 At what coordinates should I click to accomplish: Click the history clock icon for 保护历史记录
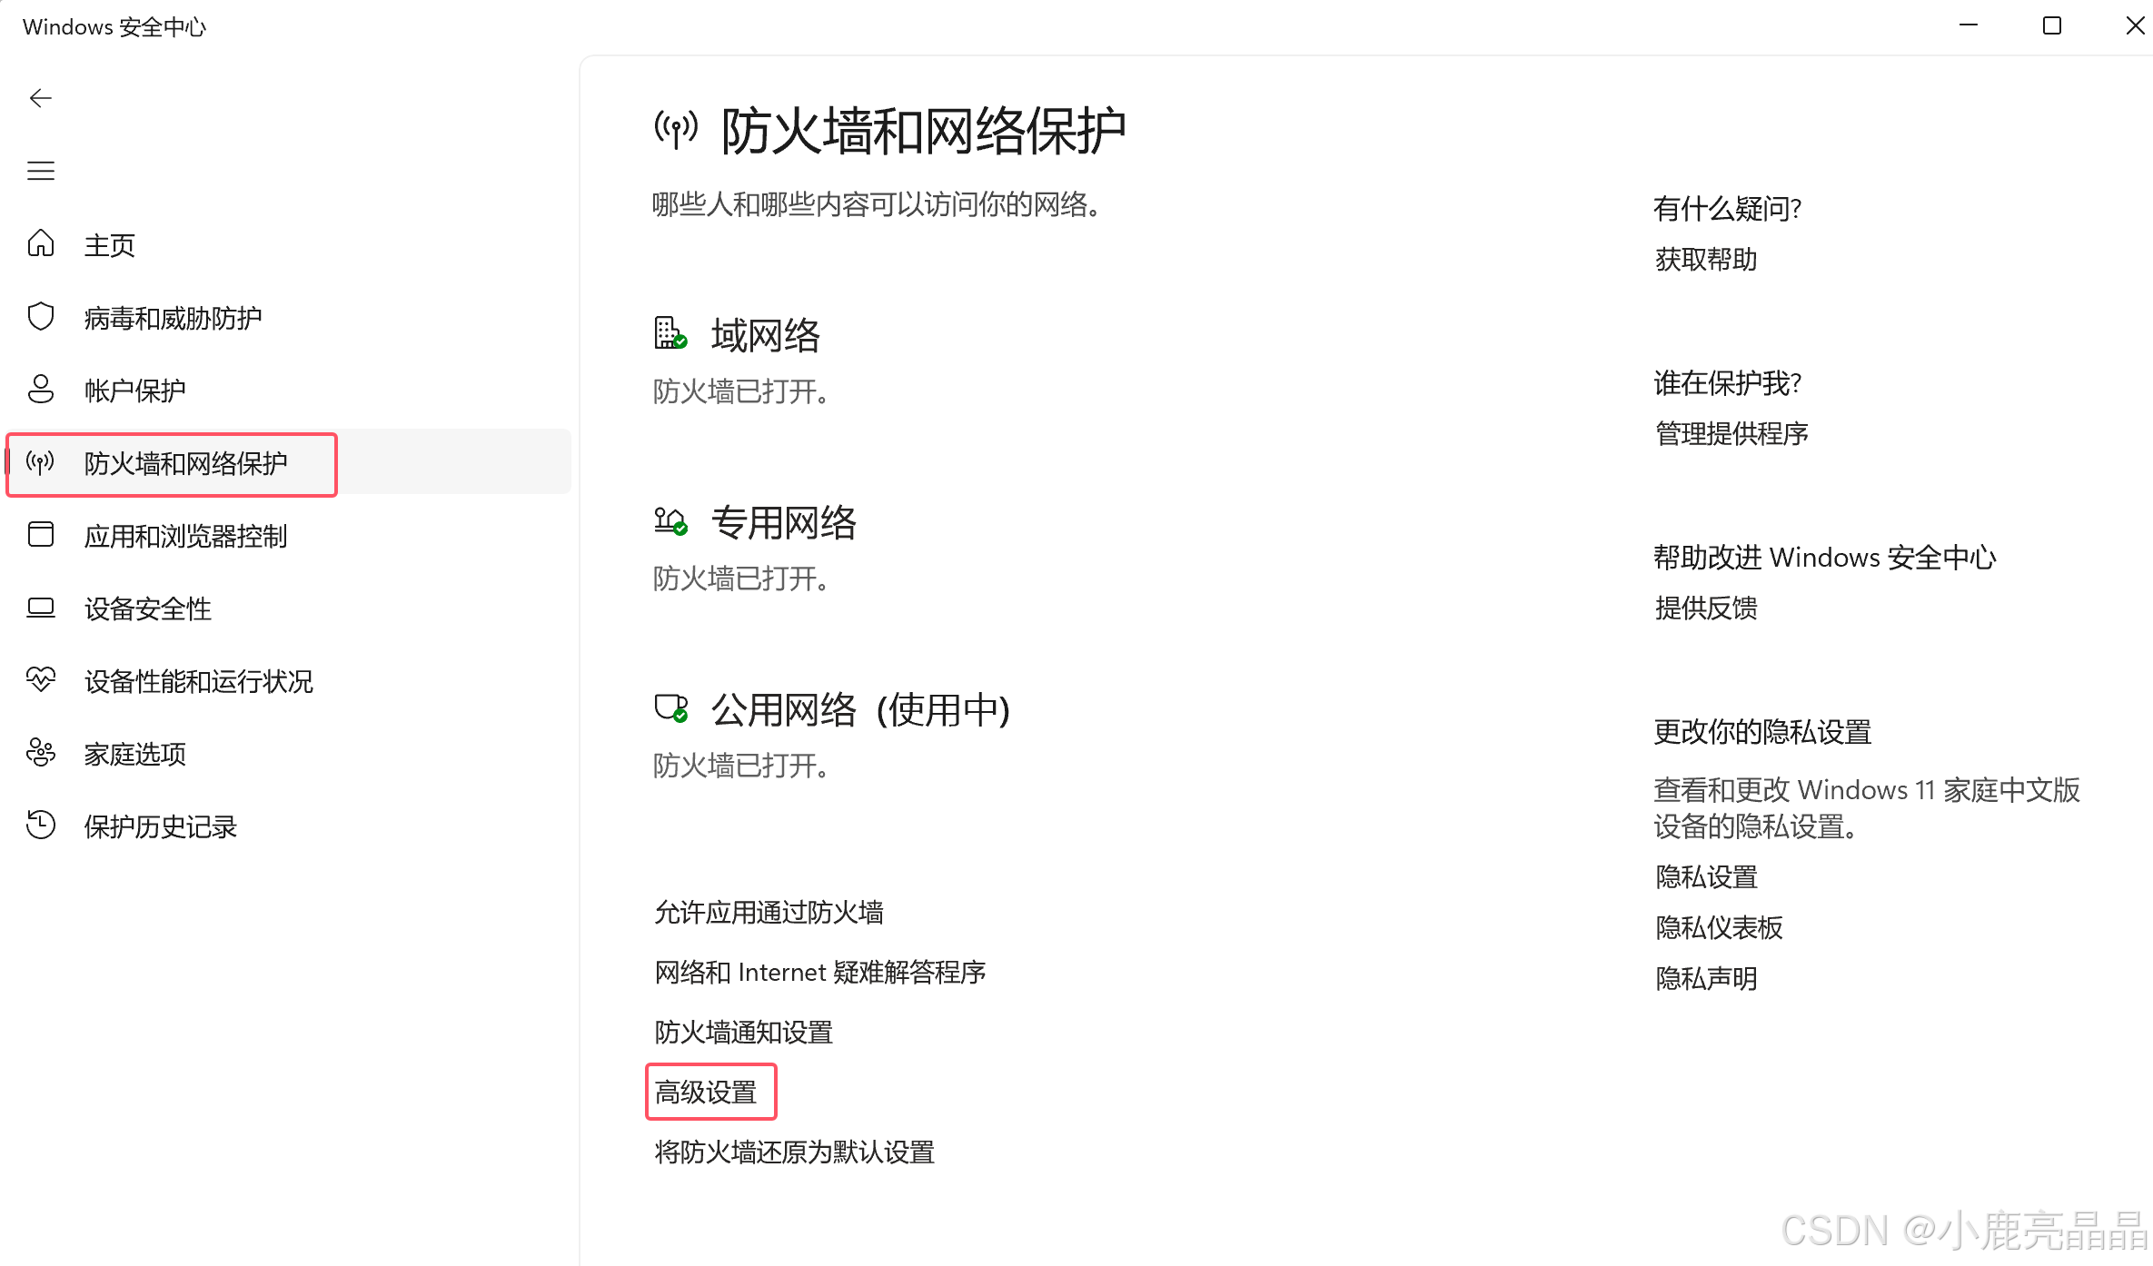point(41,826)
